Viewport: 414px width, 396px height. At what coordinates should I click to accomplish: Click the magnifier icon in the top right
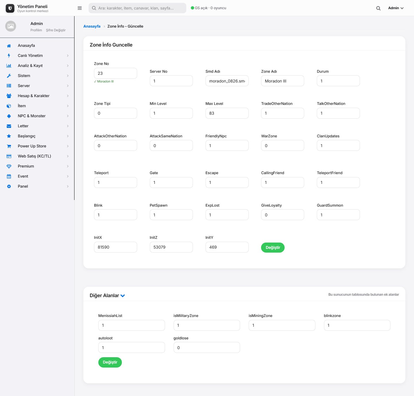pos(378,8)
